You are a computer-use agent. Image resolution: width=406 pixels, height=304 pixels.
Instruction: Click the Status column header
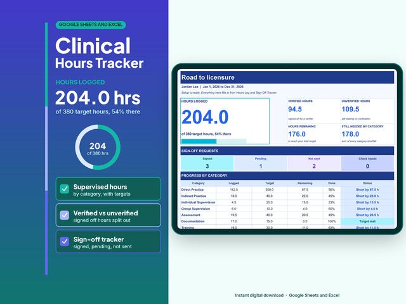coord(367,183)
